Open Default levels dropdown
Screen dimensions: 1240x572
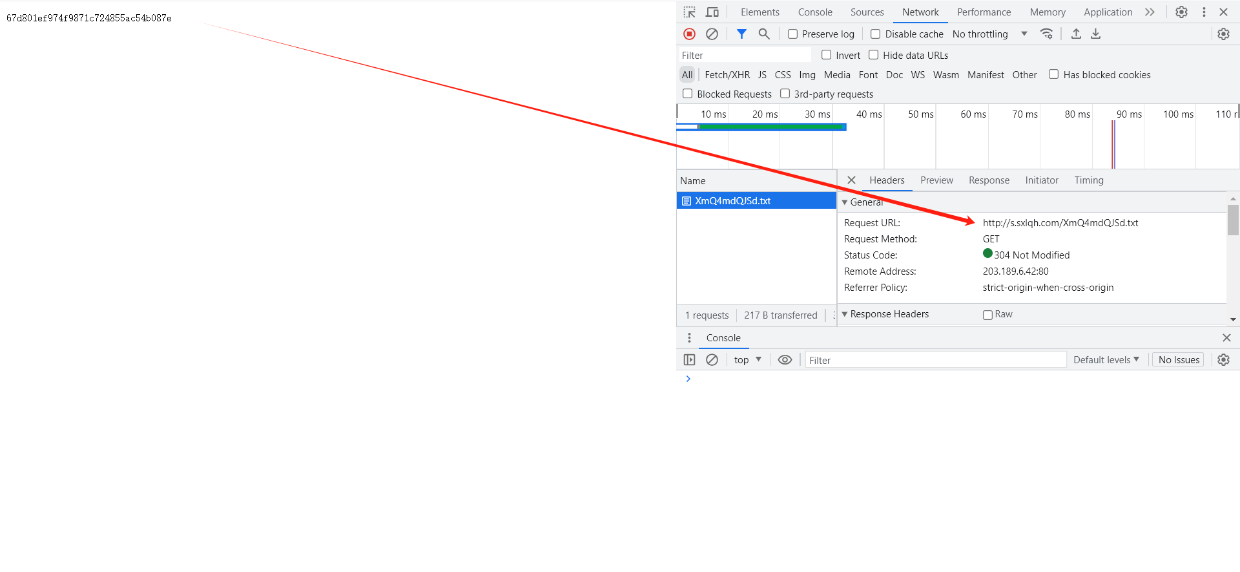tap(1106, 360)
